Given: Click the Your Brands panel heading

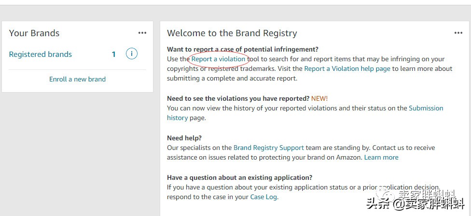Looking at the screenshot, I should click(34, 33).
